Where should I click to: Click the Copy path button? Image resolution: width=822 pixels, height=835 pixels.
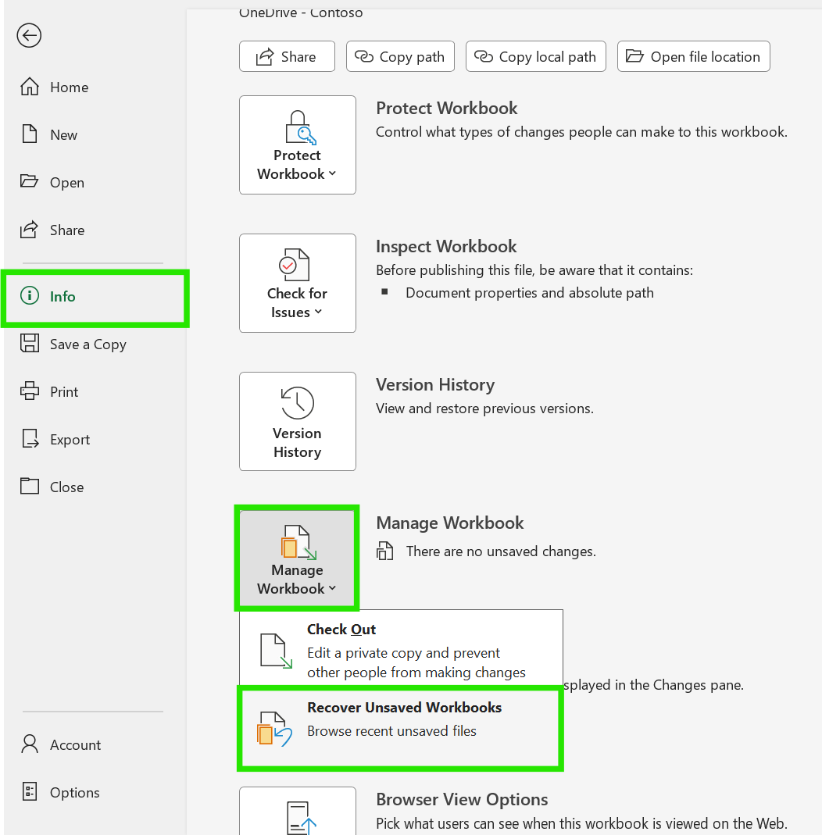click(400, 56)
